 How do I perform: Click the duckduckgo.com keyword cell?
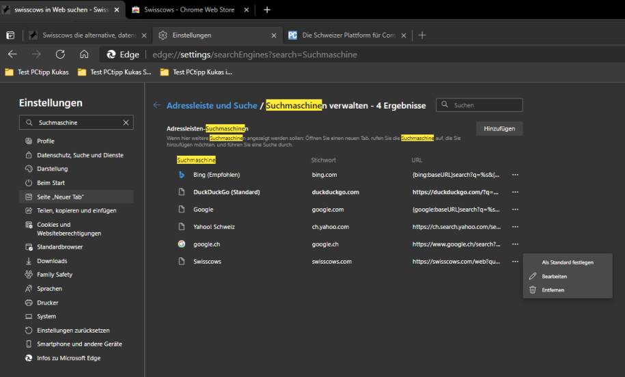pyautogui.click(x=335, y=192)
